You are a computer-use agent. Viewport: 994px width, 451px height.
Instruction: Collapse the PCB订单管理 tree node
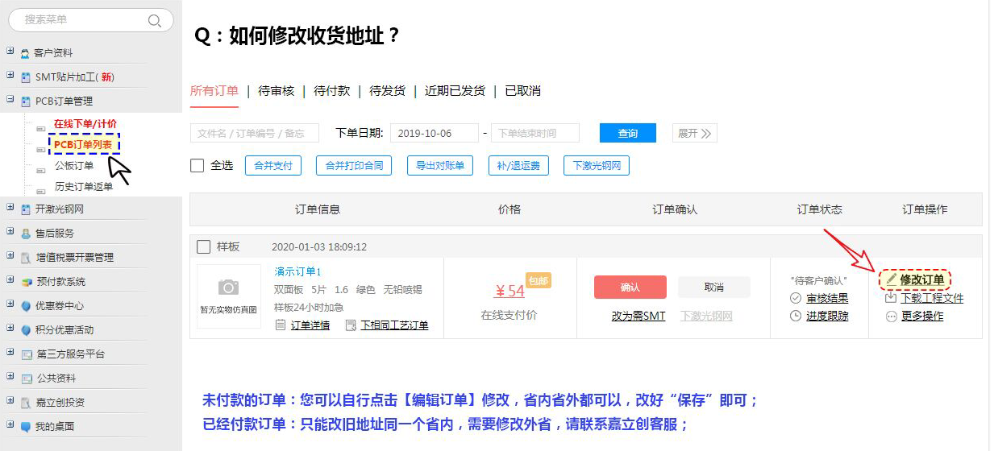10,100
